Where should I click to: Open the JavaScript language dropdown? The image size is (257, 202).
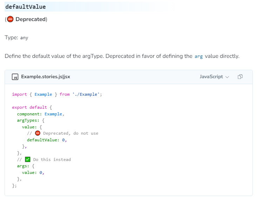214,76
